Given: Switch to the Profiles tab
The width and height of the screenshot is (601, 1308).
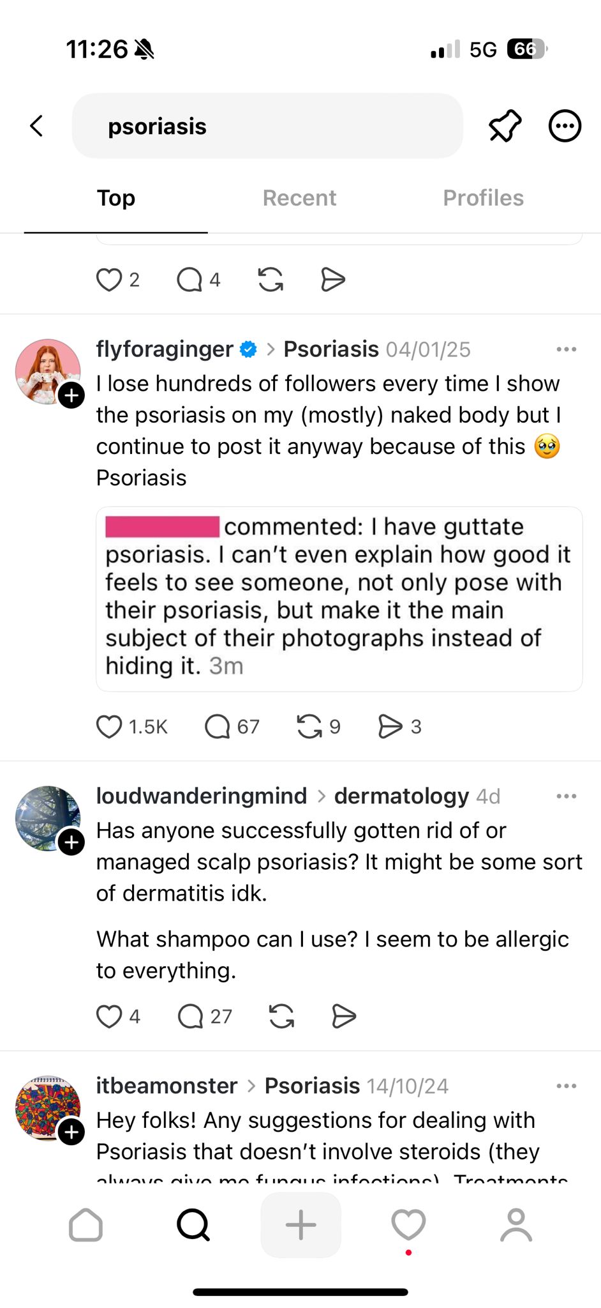Looking at the screenshot, I should (483, 198).
